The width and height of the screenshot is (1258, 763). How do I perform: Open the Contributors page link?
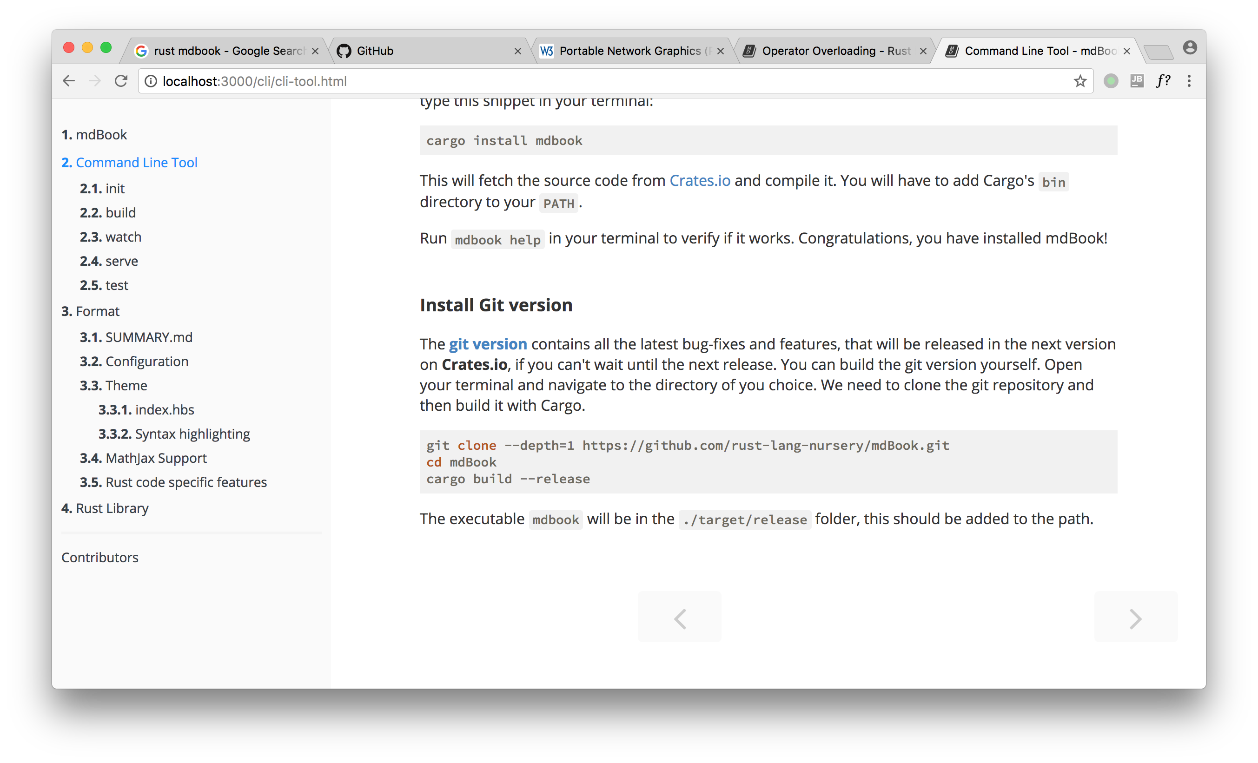pos(99,557)
